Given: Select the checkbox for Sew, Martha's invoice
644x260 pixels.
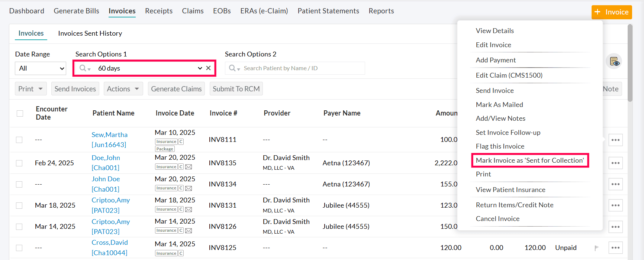Looking at the screenshot, I should pos(19,140).
